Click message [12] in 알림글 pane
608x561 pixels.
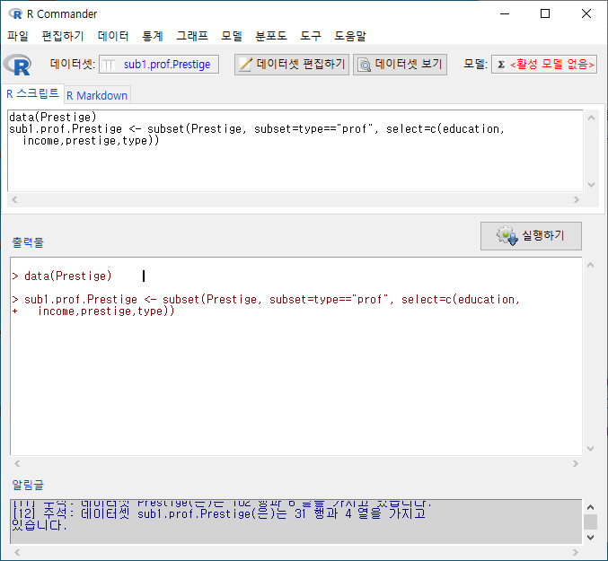pos(219,520)
